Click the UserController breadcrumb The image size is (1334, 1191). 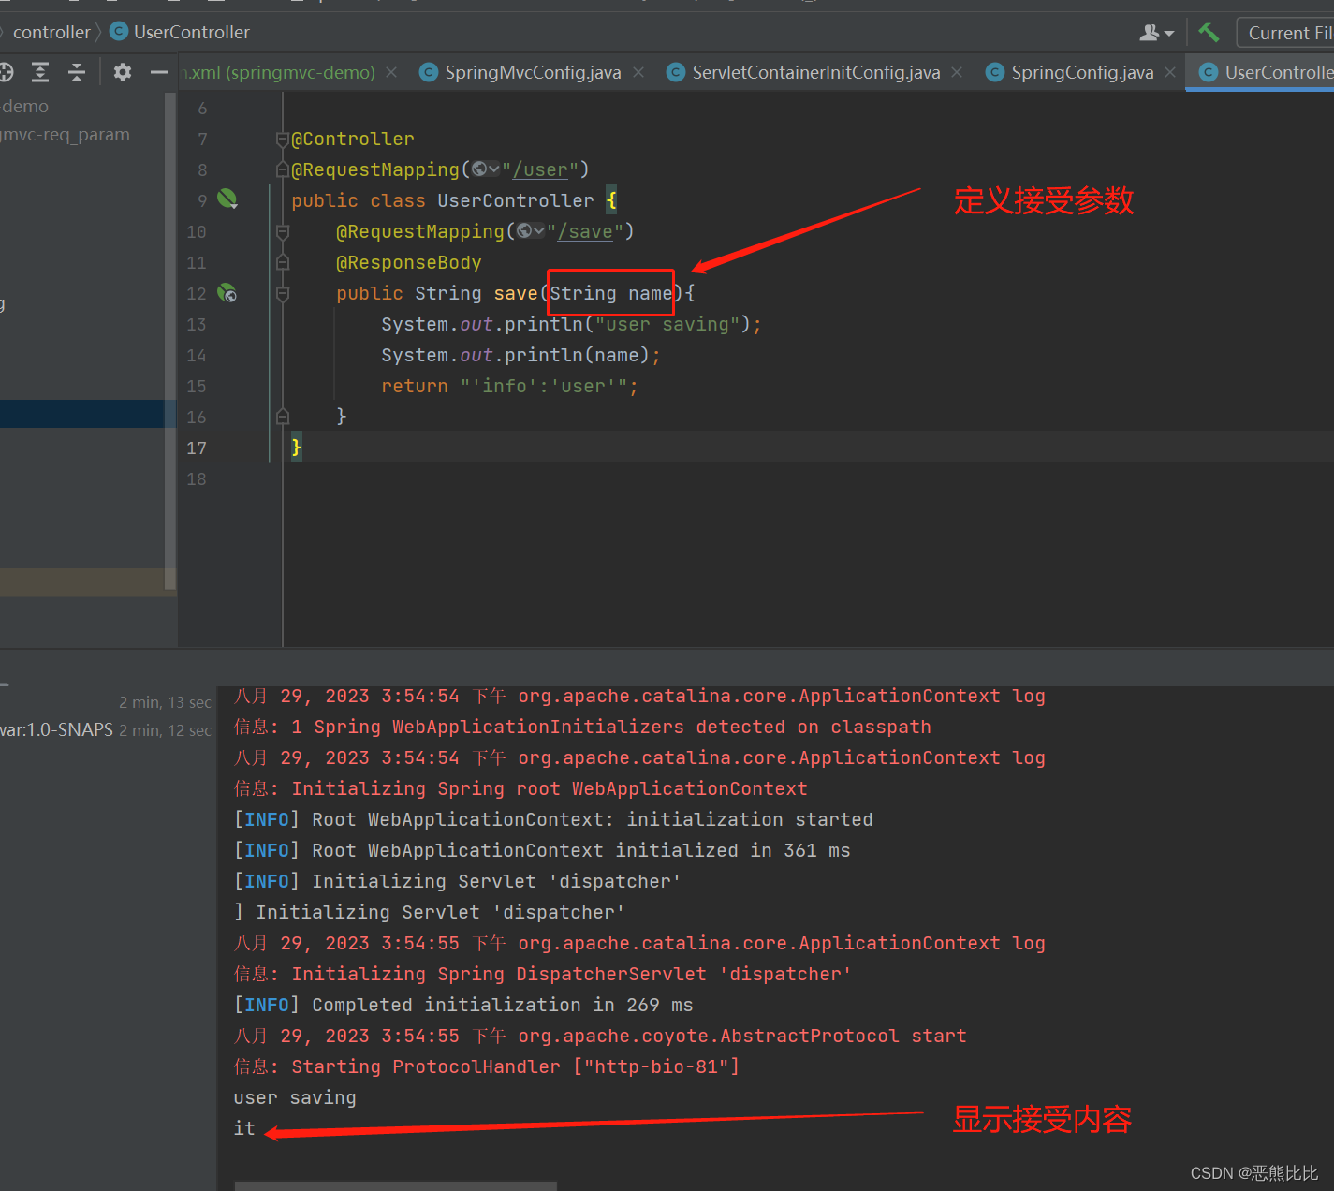[x=181, y=32]
